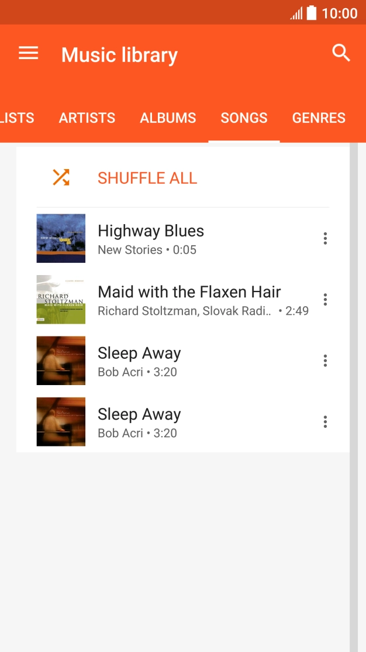This screenshot has width=366, height=652.
Task: Switch to the PLAYLISTS tab
Action: coord(16,118)
